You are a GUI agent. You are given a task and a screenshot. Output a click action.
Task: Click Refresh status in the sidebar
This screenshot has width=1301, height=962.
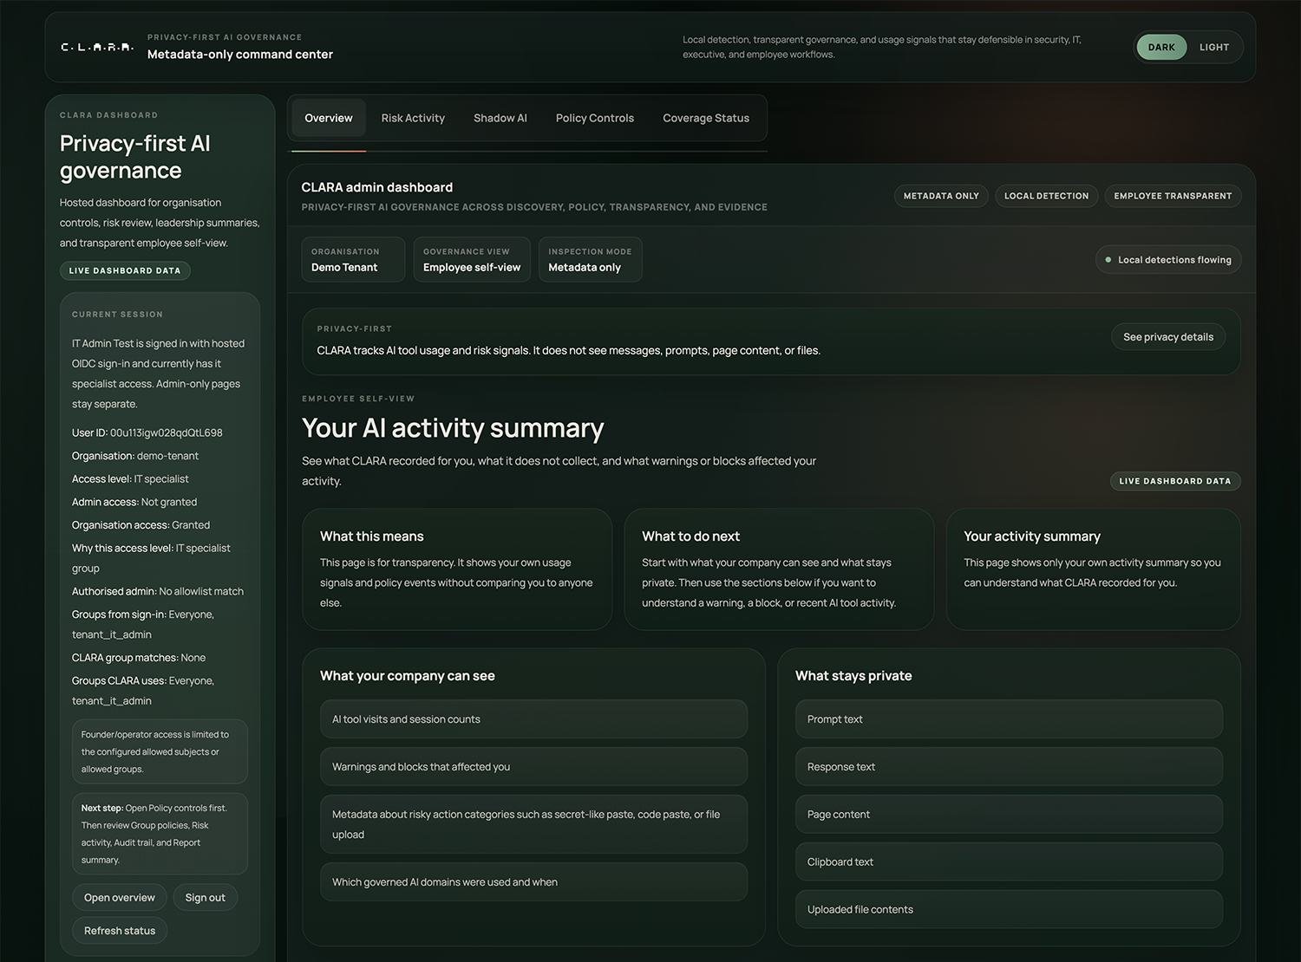point(120,930)
